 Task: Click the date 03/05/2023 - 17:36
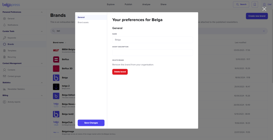click(x=242, y=50)
